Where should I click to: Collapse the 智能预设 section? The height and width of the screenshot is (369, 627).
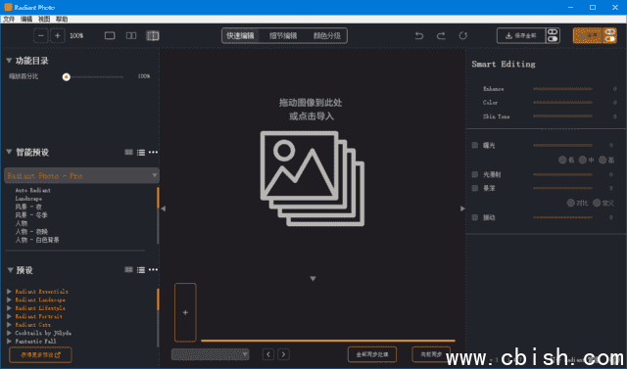coord(9,152)
